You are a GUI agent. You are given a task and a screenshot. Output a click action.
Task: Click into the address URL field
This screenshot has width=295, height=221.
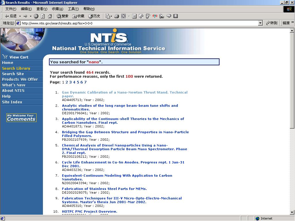click(139, 23)
